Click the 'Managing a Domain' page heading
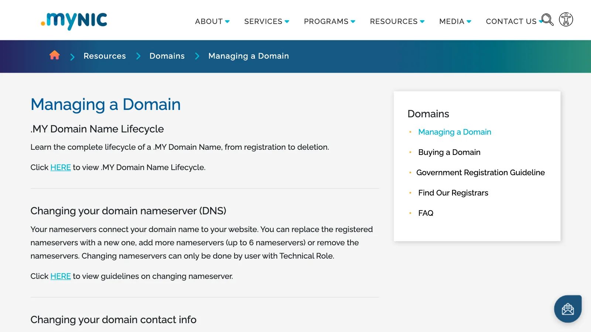The height and width of the screenshot is (332, 591). point(106,105)
